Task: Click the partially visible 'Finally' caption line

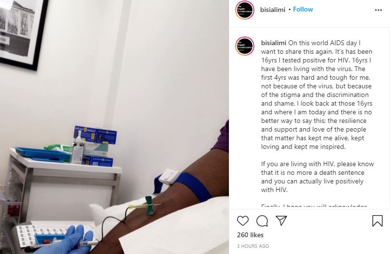Action: tap(314, 206)
